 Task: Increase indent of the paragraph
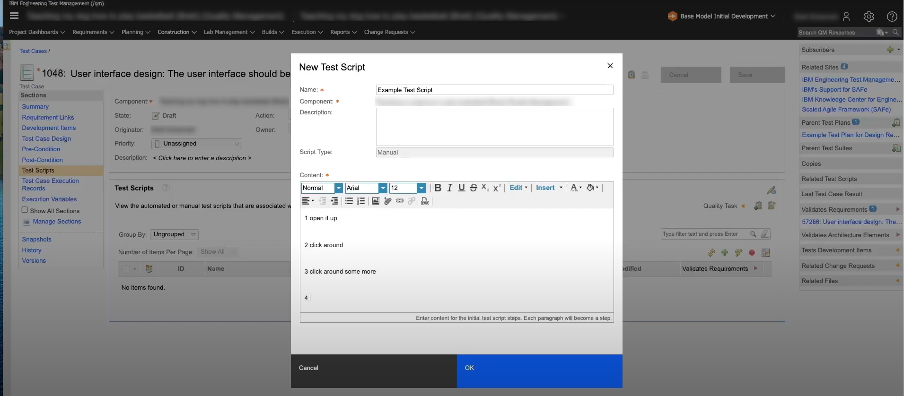point(334,201)
